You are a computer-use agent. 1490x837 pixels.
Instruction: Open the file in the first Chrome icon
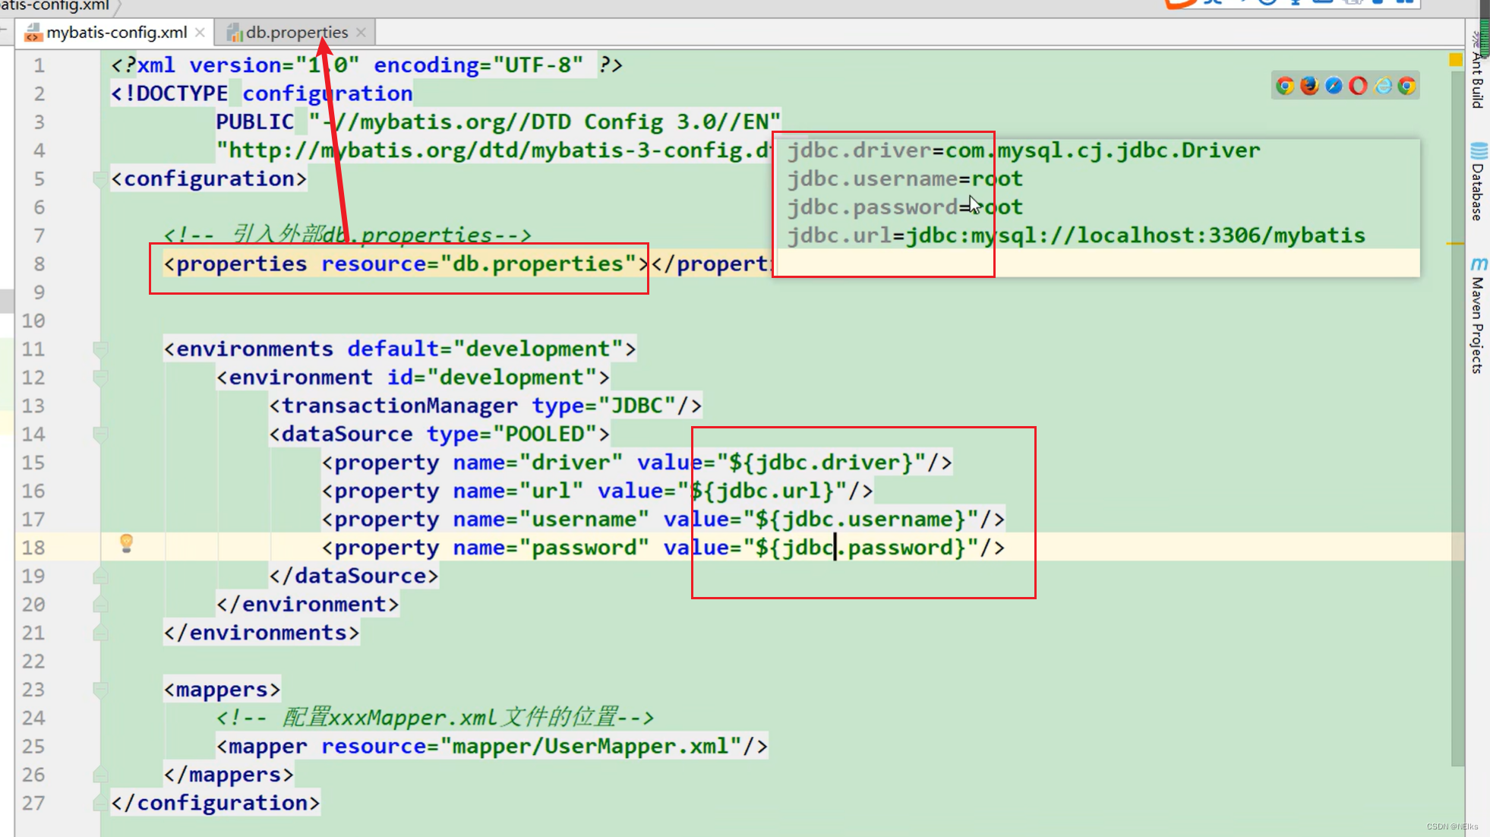1285,86
